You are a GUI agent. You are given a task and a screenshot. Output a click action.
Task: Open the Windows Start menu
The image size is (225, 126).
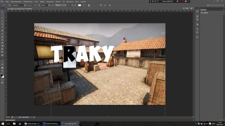[x=3, y=124]
